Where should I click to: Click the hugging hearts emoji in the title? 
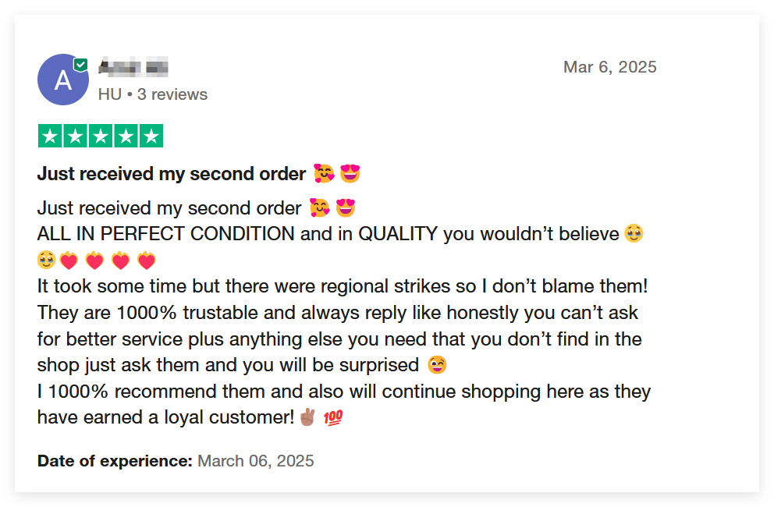point(324,173)
